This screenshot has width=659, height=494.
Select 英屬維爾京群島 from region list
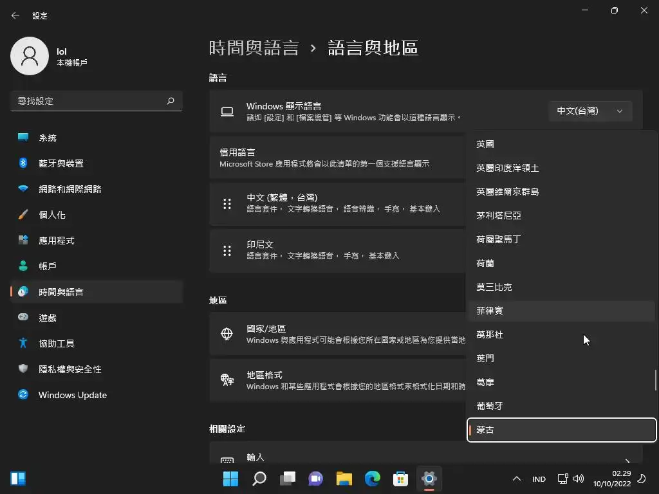[561, 192]
